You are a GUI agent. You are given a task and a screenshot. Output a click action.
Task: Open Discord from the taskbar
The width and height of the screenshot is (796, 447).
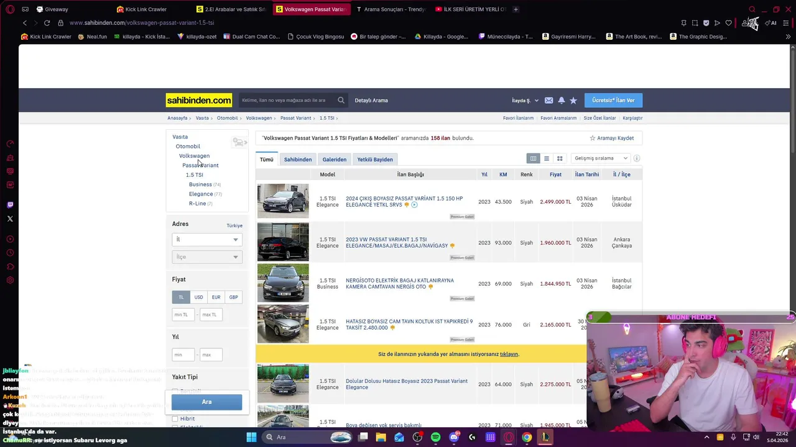pyautogui.click(x=454, y=437)
